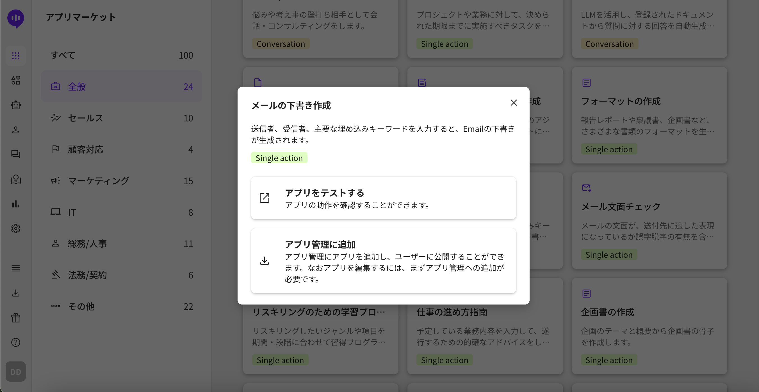This screenshot has height=392, width=759.
Task: Open settings gear icon in sidebar
Action: point(16,229)
